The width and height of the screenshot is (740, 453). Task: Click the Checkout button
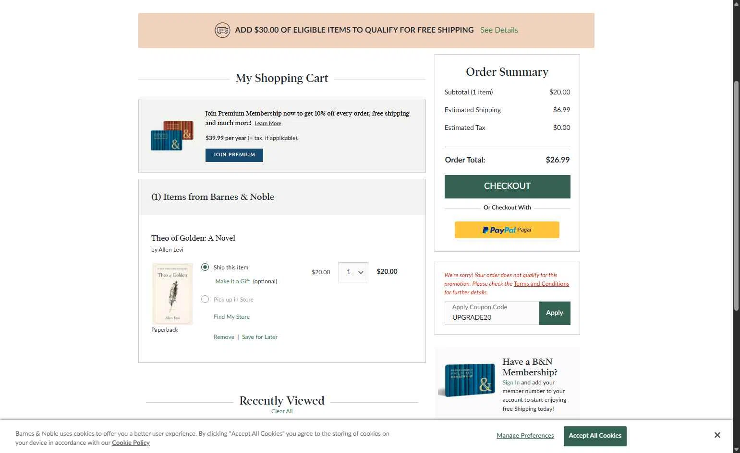[507, 186]
